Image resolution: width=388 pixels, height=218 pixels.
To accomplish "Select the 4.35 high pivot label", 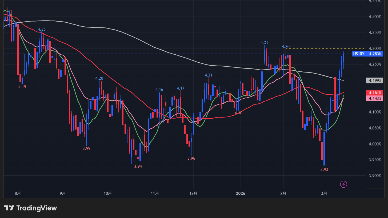I will (42, 29).
